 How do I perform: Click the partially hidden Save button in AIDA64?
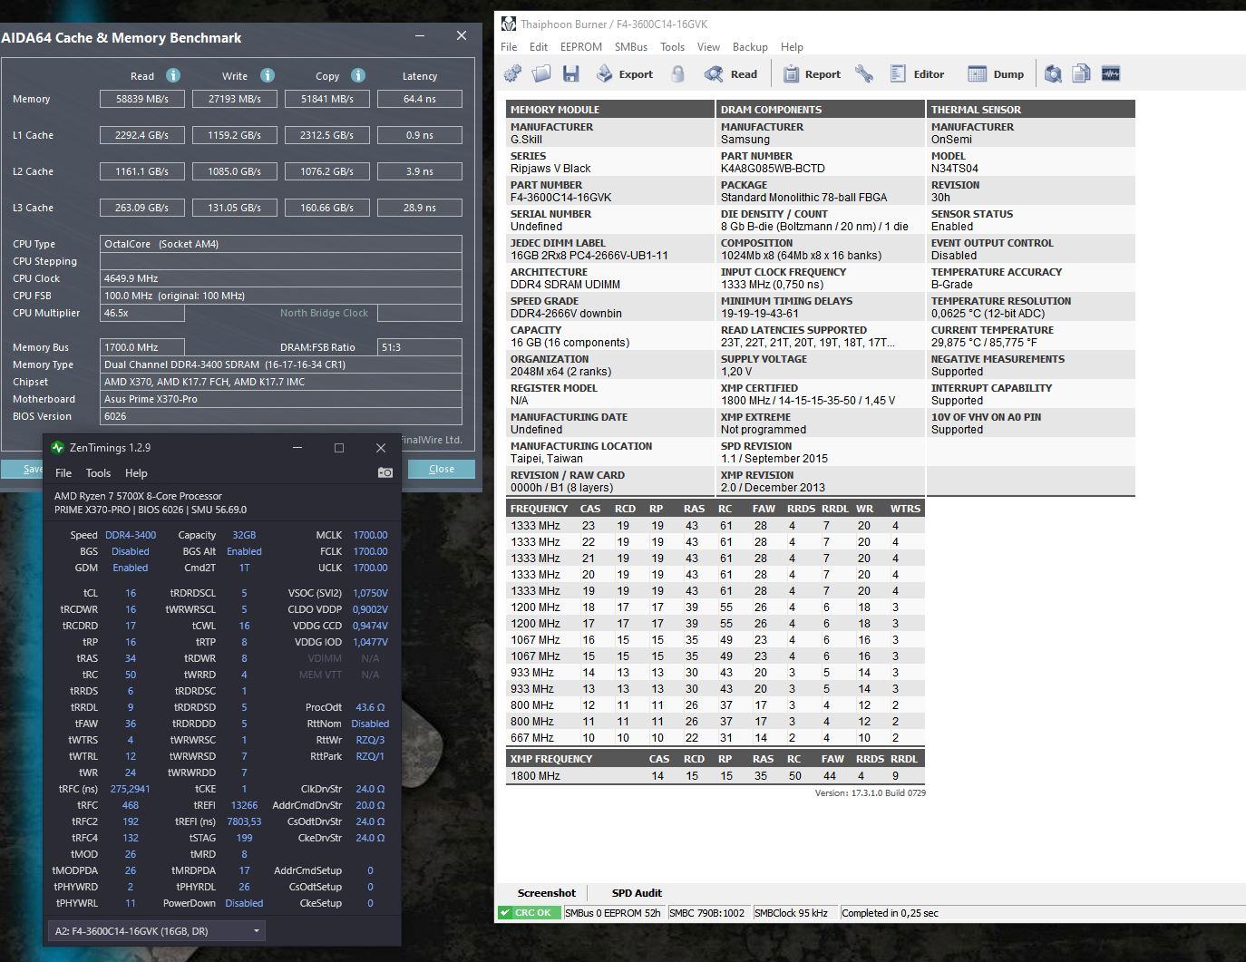23,469
